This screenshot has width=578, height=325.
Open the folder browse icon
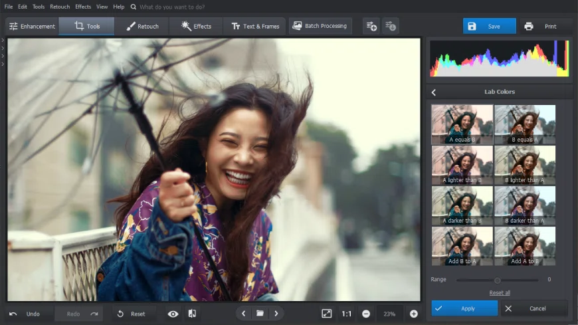click(x=260, y=313)
